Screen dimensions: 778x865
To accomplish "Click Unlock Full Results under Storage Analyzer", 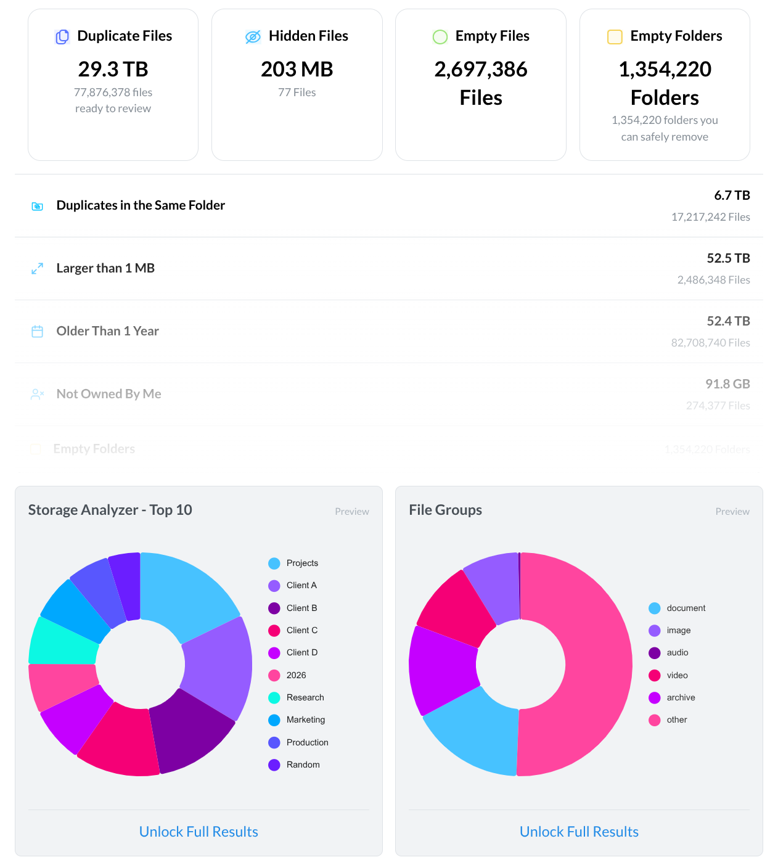I will pos(199,831).
